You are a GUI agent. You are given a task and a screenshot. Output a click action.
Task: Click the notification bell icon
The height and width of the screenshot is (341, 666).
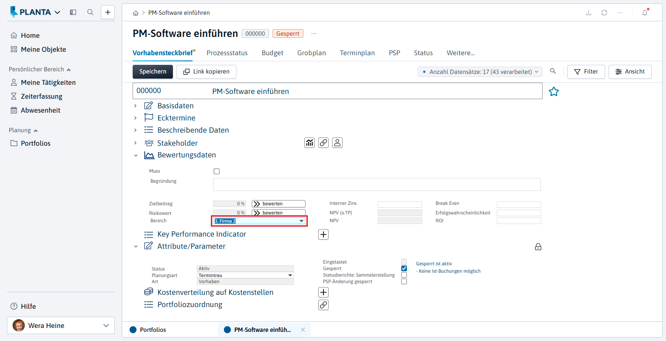pyautogui.click(x=645, y=13)
